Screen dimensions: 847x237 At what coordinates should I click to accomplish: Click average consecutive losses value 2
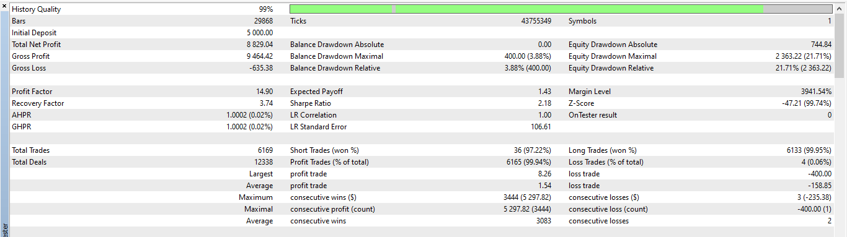[830, 221]
